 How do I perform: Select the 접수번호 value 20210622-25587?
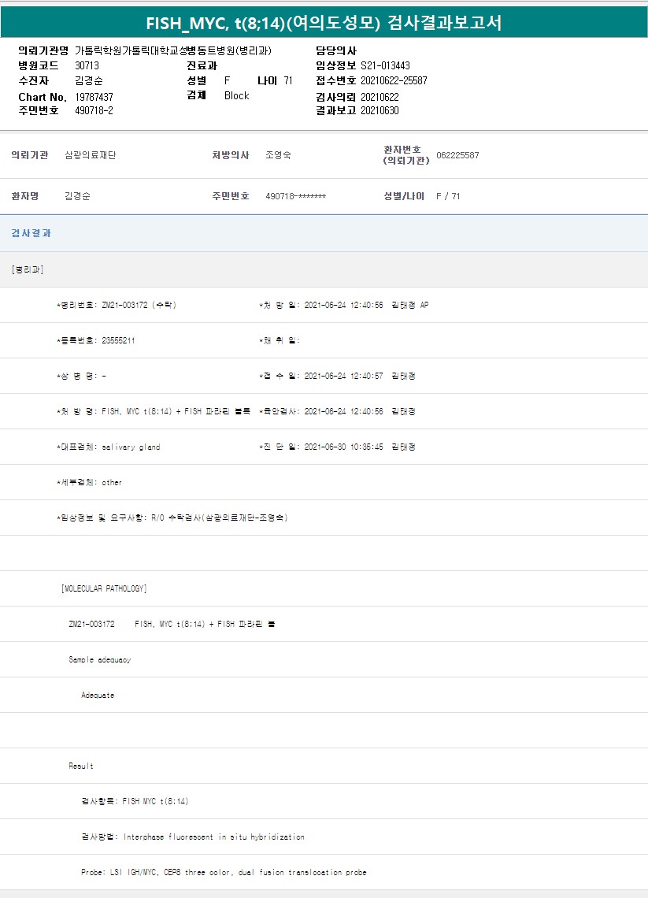pos(394,80)
